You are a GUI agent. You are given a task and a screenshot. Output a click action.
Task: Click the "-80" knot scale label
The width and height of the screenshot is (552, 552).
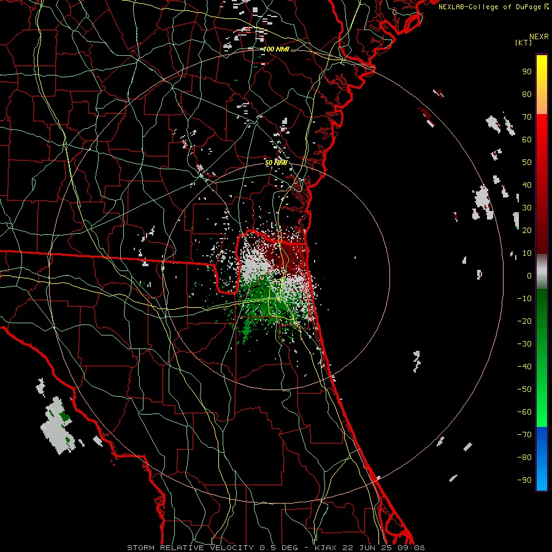(x=524, y=458)
